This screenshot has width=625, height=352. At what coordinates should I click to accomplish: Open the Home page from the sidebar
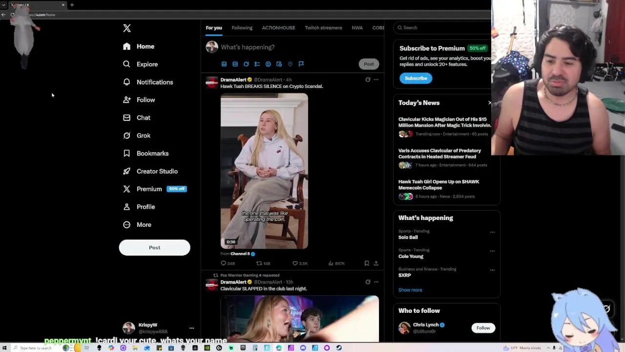pos(139,46)
